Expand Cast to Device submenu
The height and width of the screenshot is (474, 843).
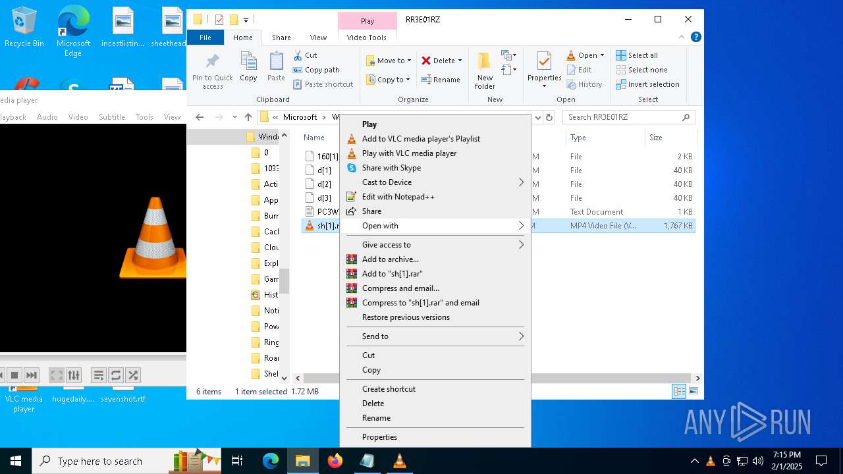point(435,182)
